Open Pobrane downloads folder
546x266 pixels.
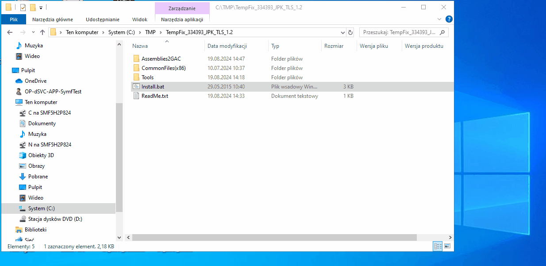[x=38, y=177]
